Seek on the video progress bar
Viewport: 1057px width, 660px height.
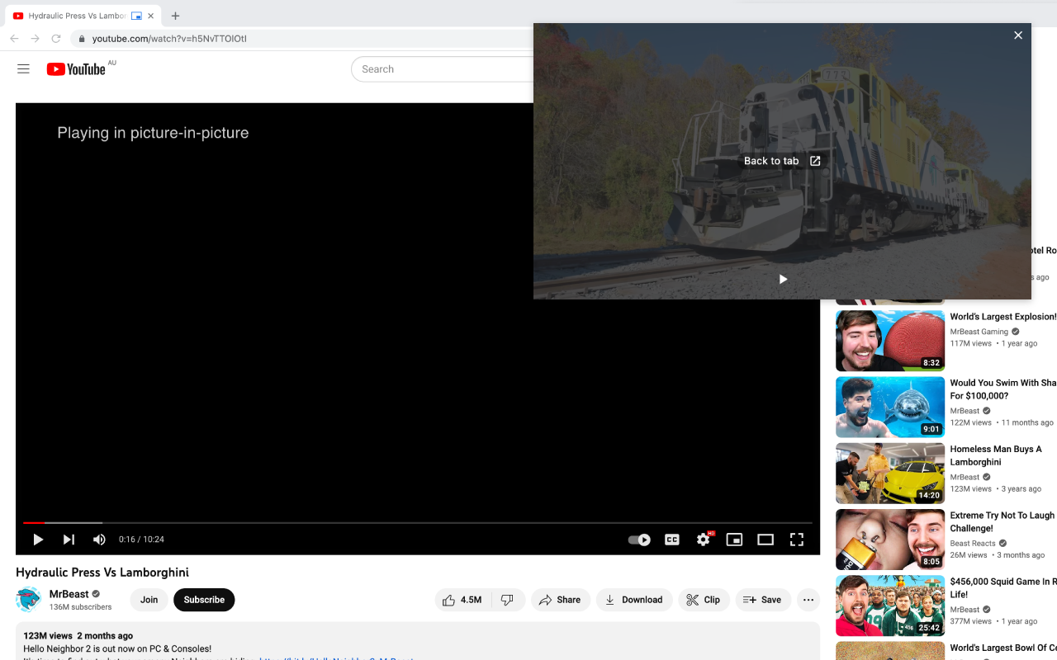point(418,523)
